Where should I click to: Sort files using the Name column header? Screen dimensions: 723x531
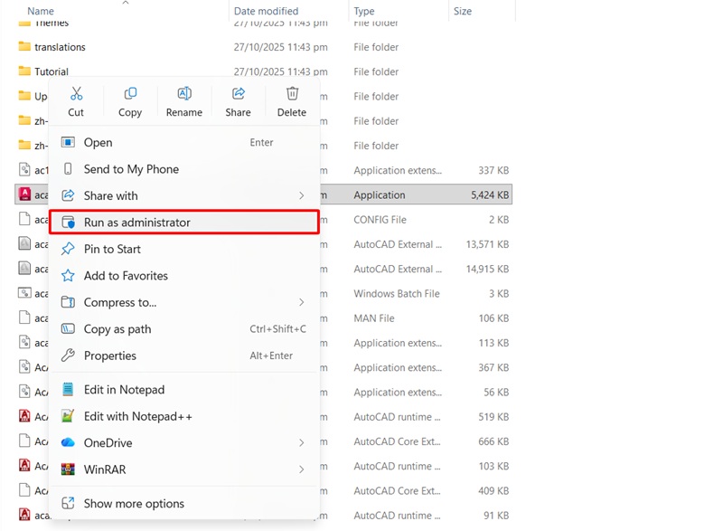click(x=40, y=10)
